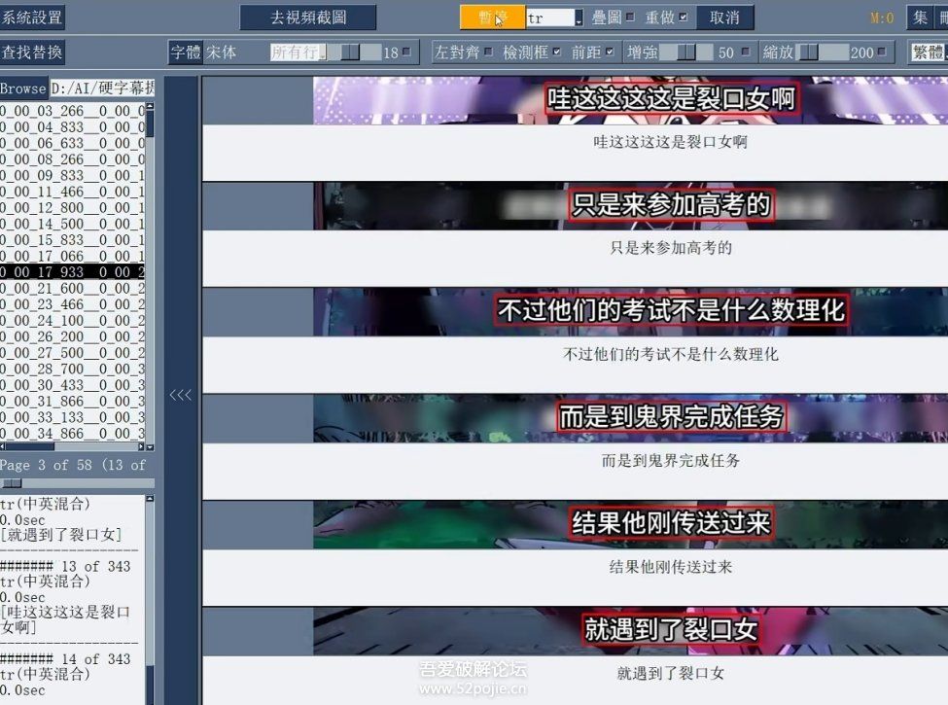Viewport: 948px width, 705px height.
Task: Edit recognized text 而是到鬼界完成任务
Action: (671, 461)
